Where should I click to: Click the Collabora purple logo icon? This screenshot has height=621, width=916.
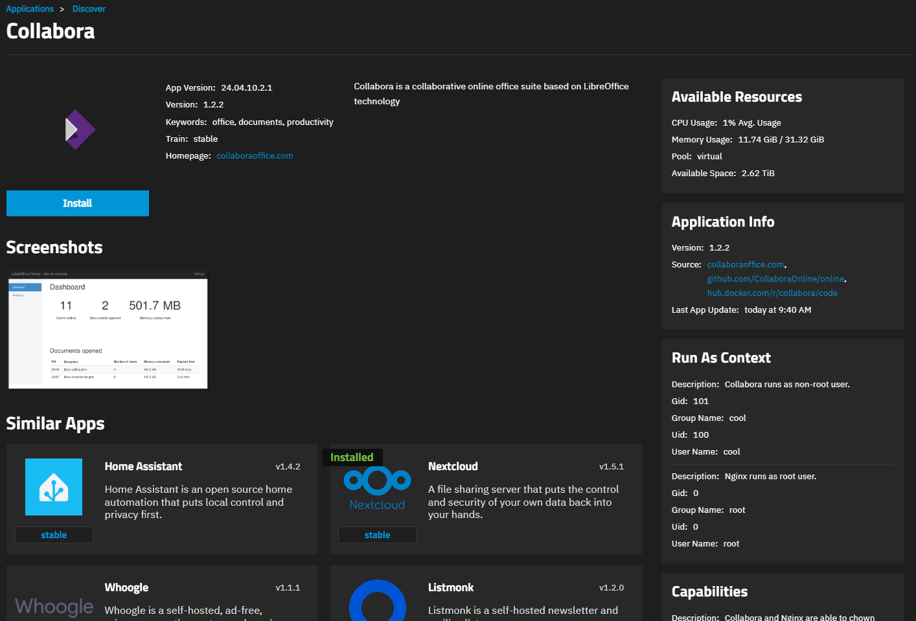80,130
